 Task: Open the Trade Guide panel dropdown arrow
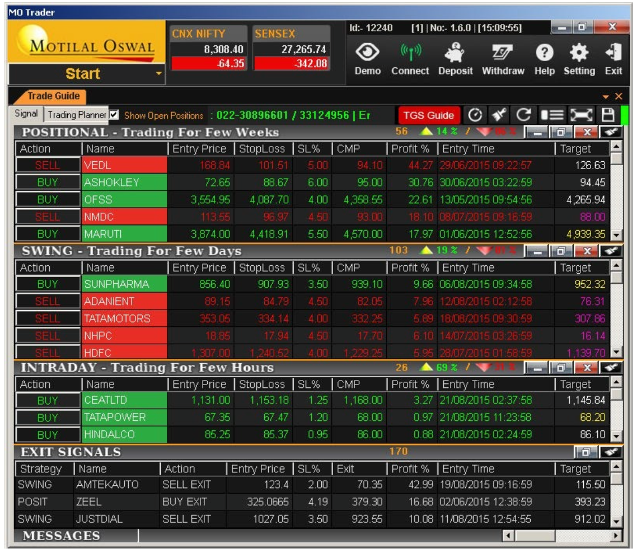click(x=606, y=96)
